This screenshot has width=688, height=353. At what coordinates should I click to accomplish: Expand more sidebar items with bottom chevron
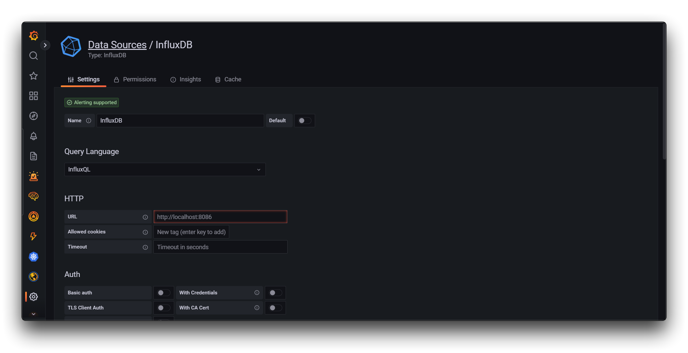(x=34, y=314)
